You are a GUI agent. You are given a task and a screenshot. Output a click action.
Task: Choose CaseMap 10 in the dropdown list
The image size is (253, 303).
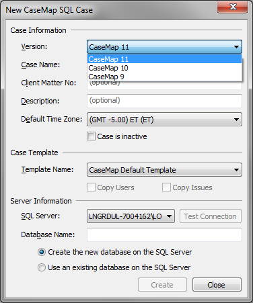[164, 68]
